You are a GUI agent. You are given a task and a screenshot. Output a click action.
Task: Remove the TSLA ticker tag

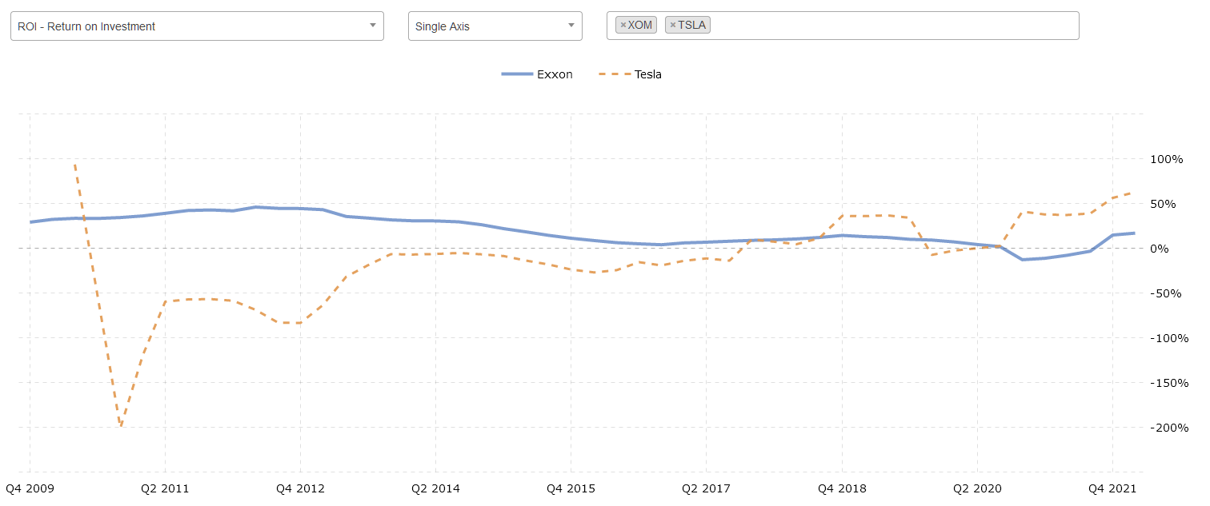673,26
